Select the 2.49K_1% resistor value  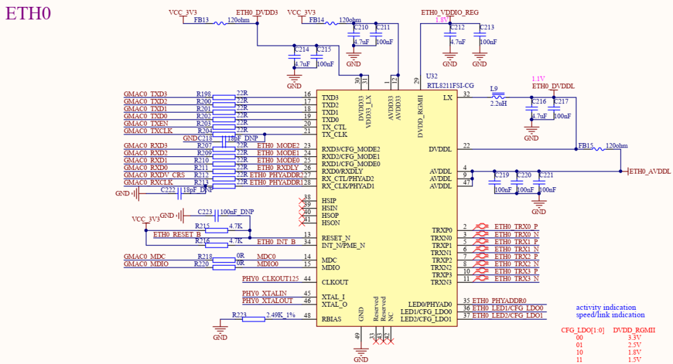280,315
